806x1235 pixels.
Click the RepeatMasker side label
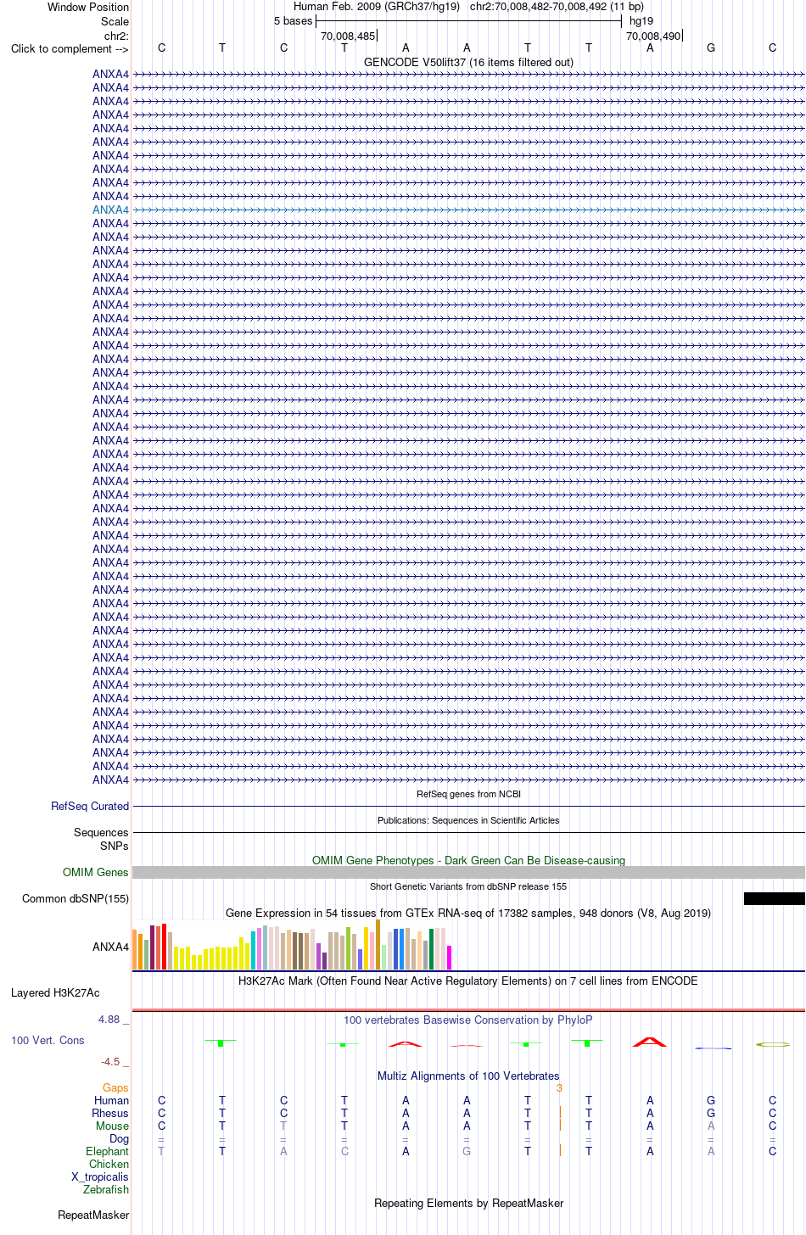point(93,1215)
